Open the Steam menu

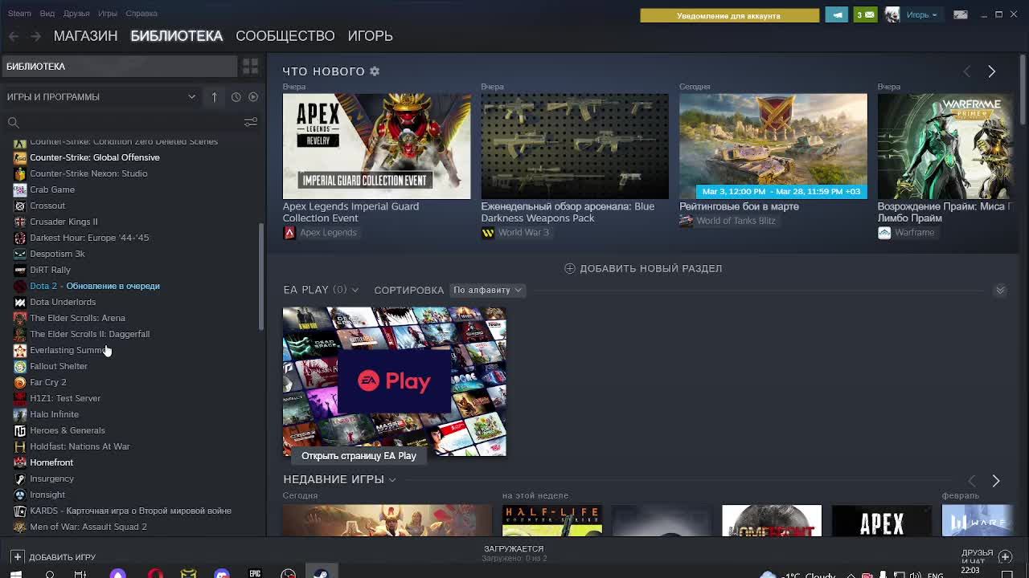(x=19, y=14)
